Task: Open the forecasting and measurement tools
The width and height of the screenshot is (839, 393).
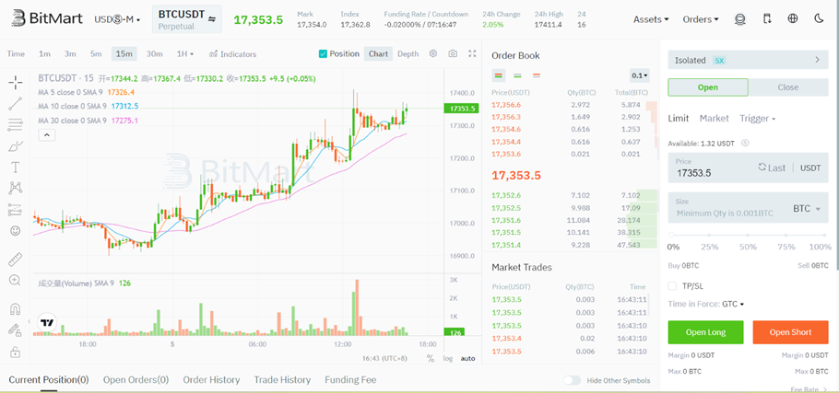Action: pyautogui.click(x=16, y=210)
